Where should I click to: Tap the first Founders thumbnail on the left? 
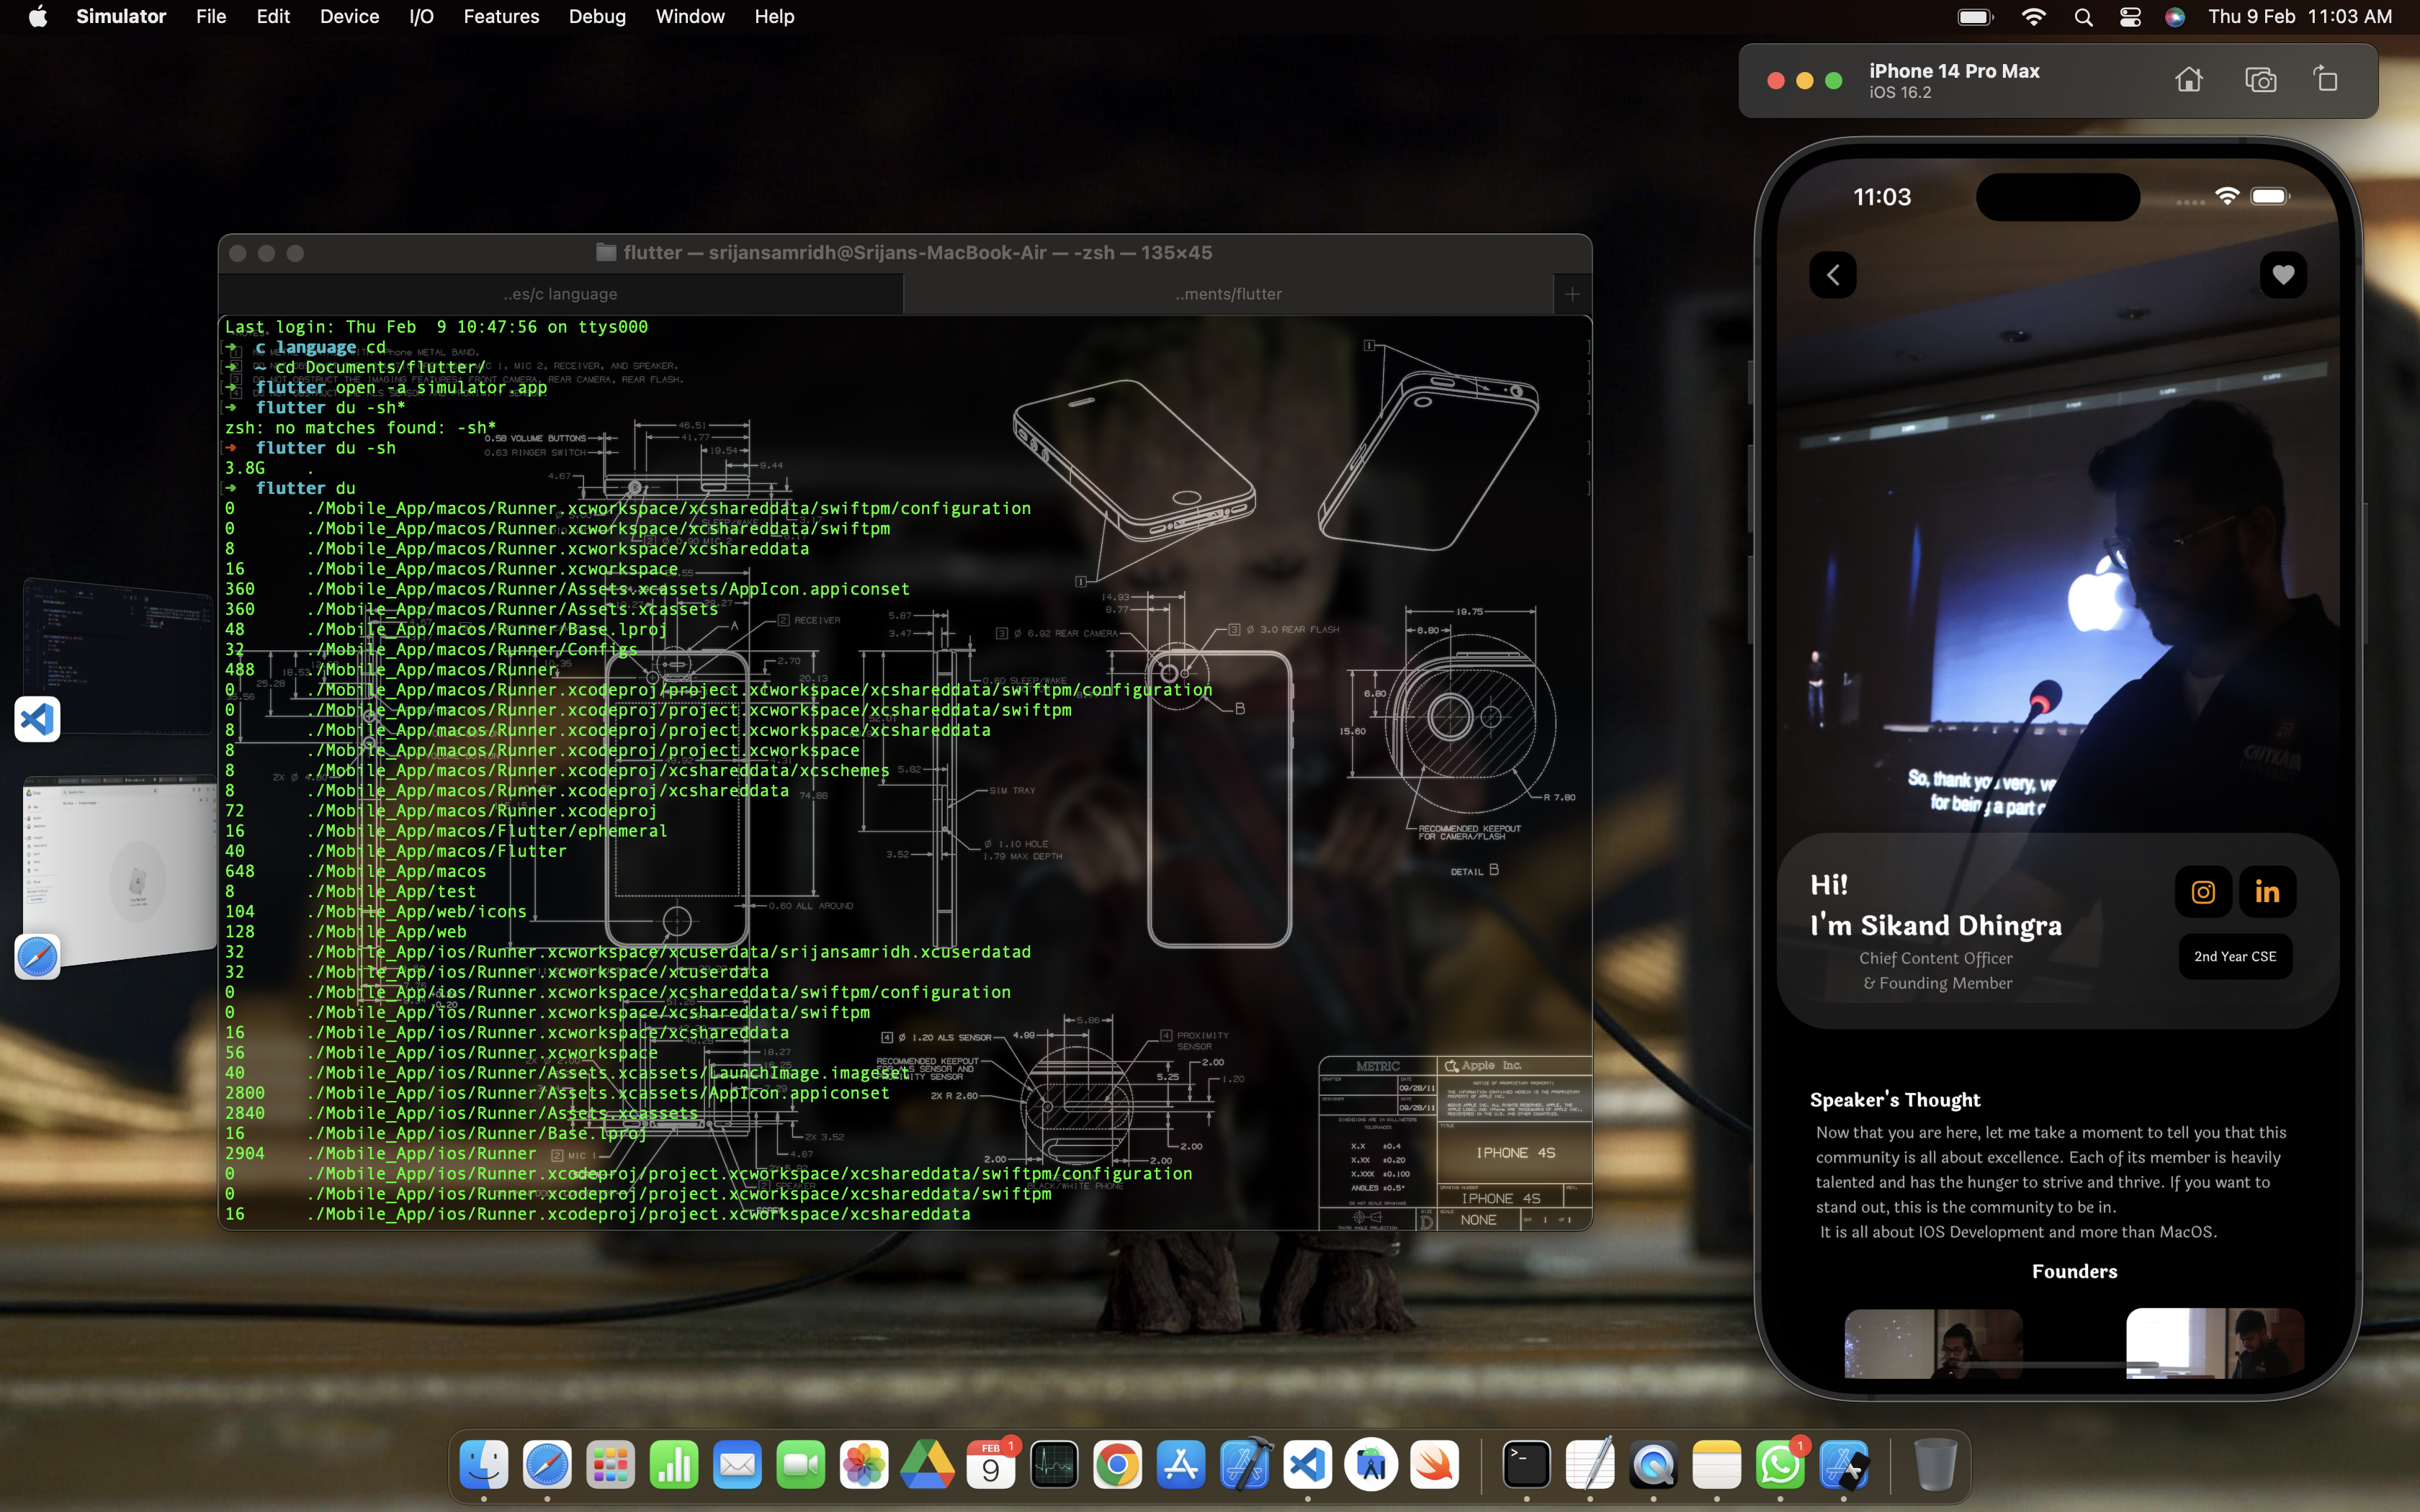(x=1933, y=1343)
